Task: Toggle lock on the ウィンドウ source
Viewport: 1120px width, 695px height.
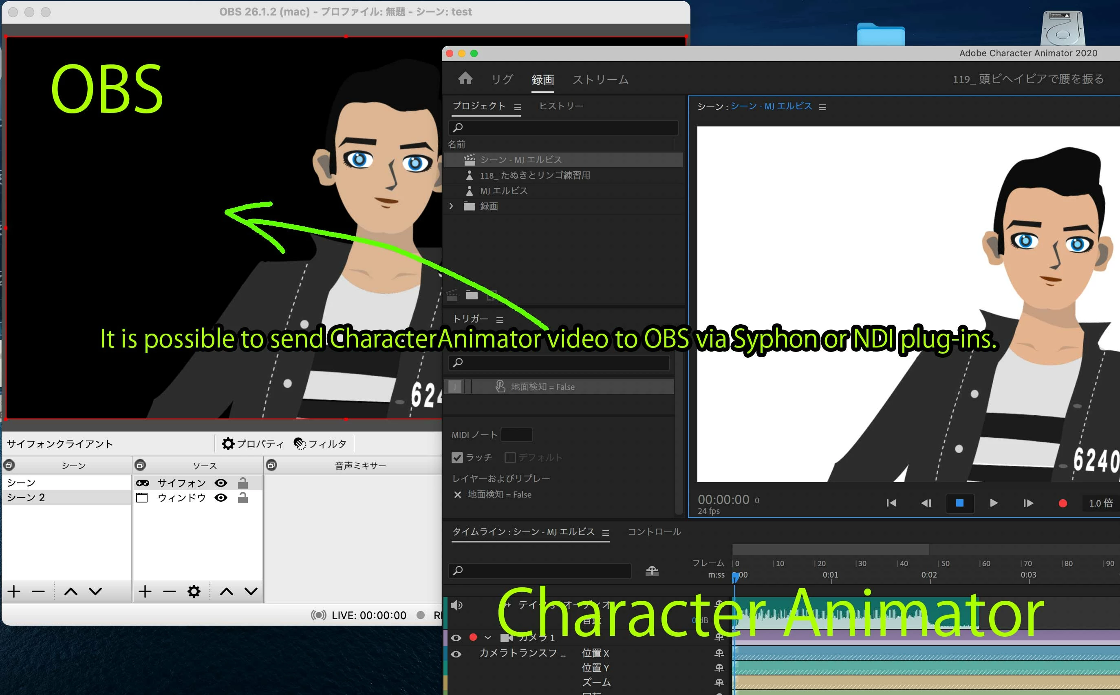Action: coord(243,498)
